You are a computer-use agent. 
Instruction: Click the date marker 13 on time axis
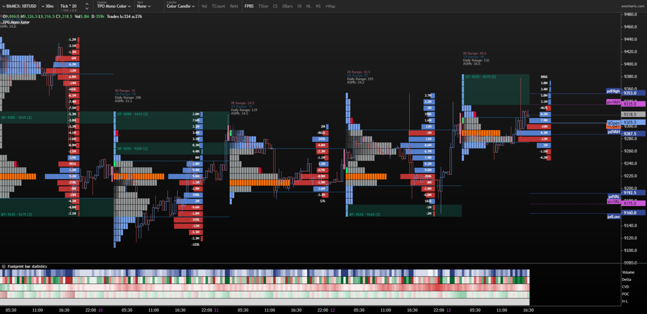(x=448, y=310)
